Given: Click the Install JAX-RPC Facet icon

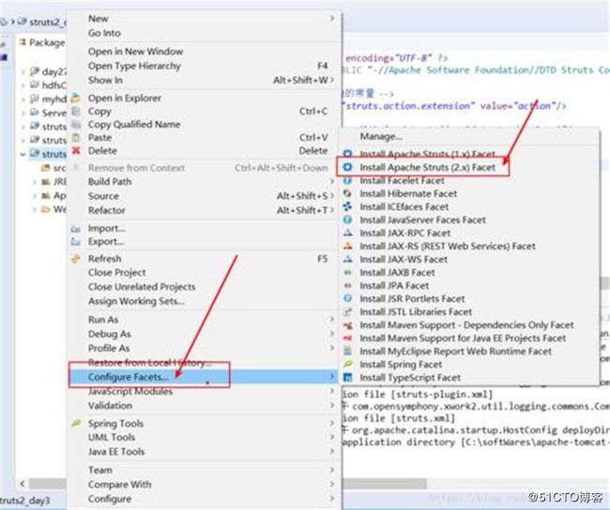Looking at the screenshot, I should [347, 232].
